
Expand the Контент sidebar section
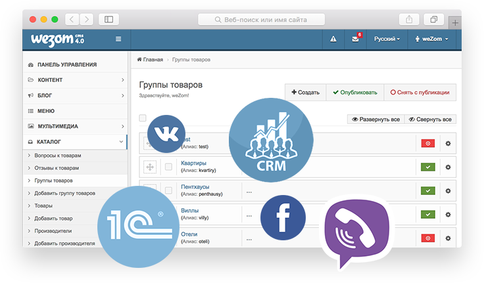(76, 80)
